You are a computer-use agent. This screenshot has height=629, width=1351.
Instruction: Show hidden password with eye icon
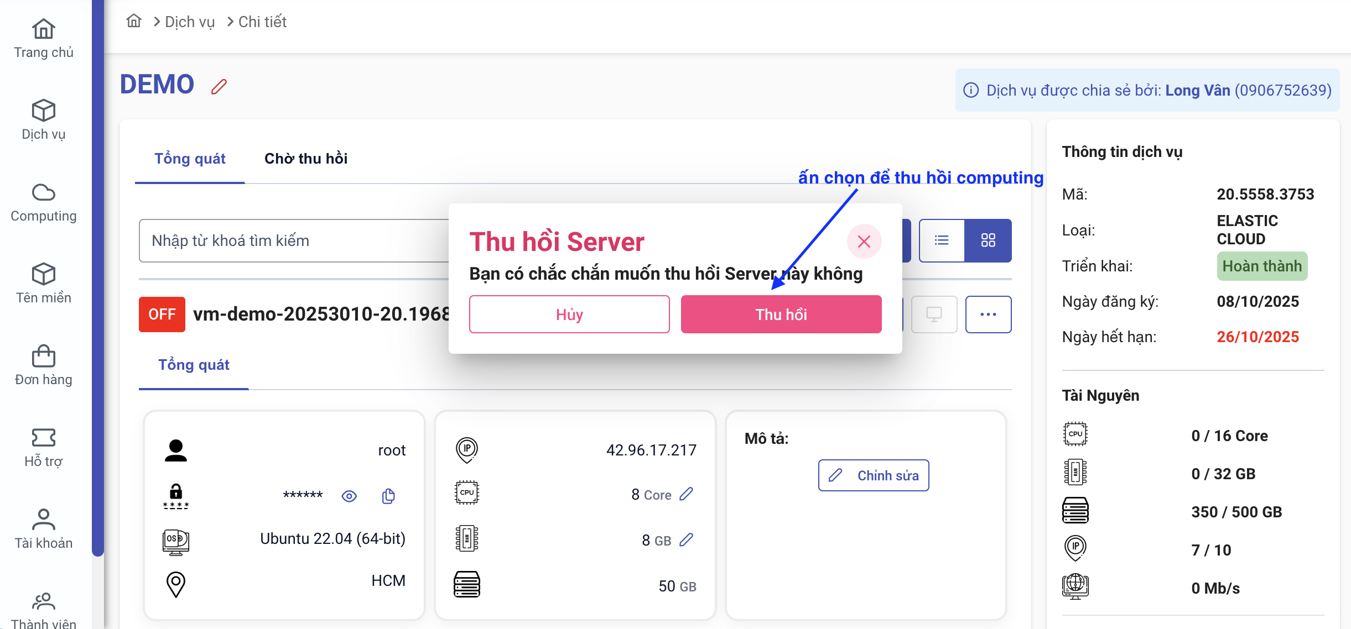[x=349, y=496]
